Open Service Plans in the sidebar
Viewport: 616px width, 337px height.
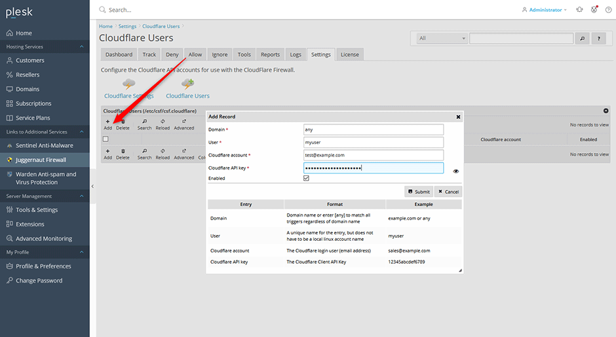[x=33, y=118]
